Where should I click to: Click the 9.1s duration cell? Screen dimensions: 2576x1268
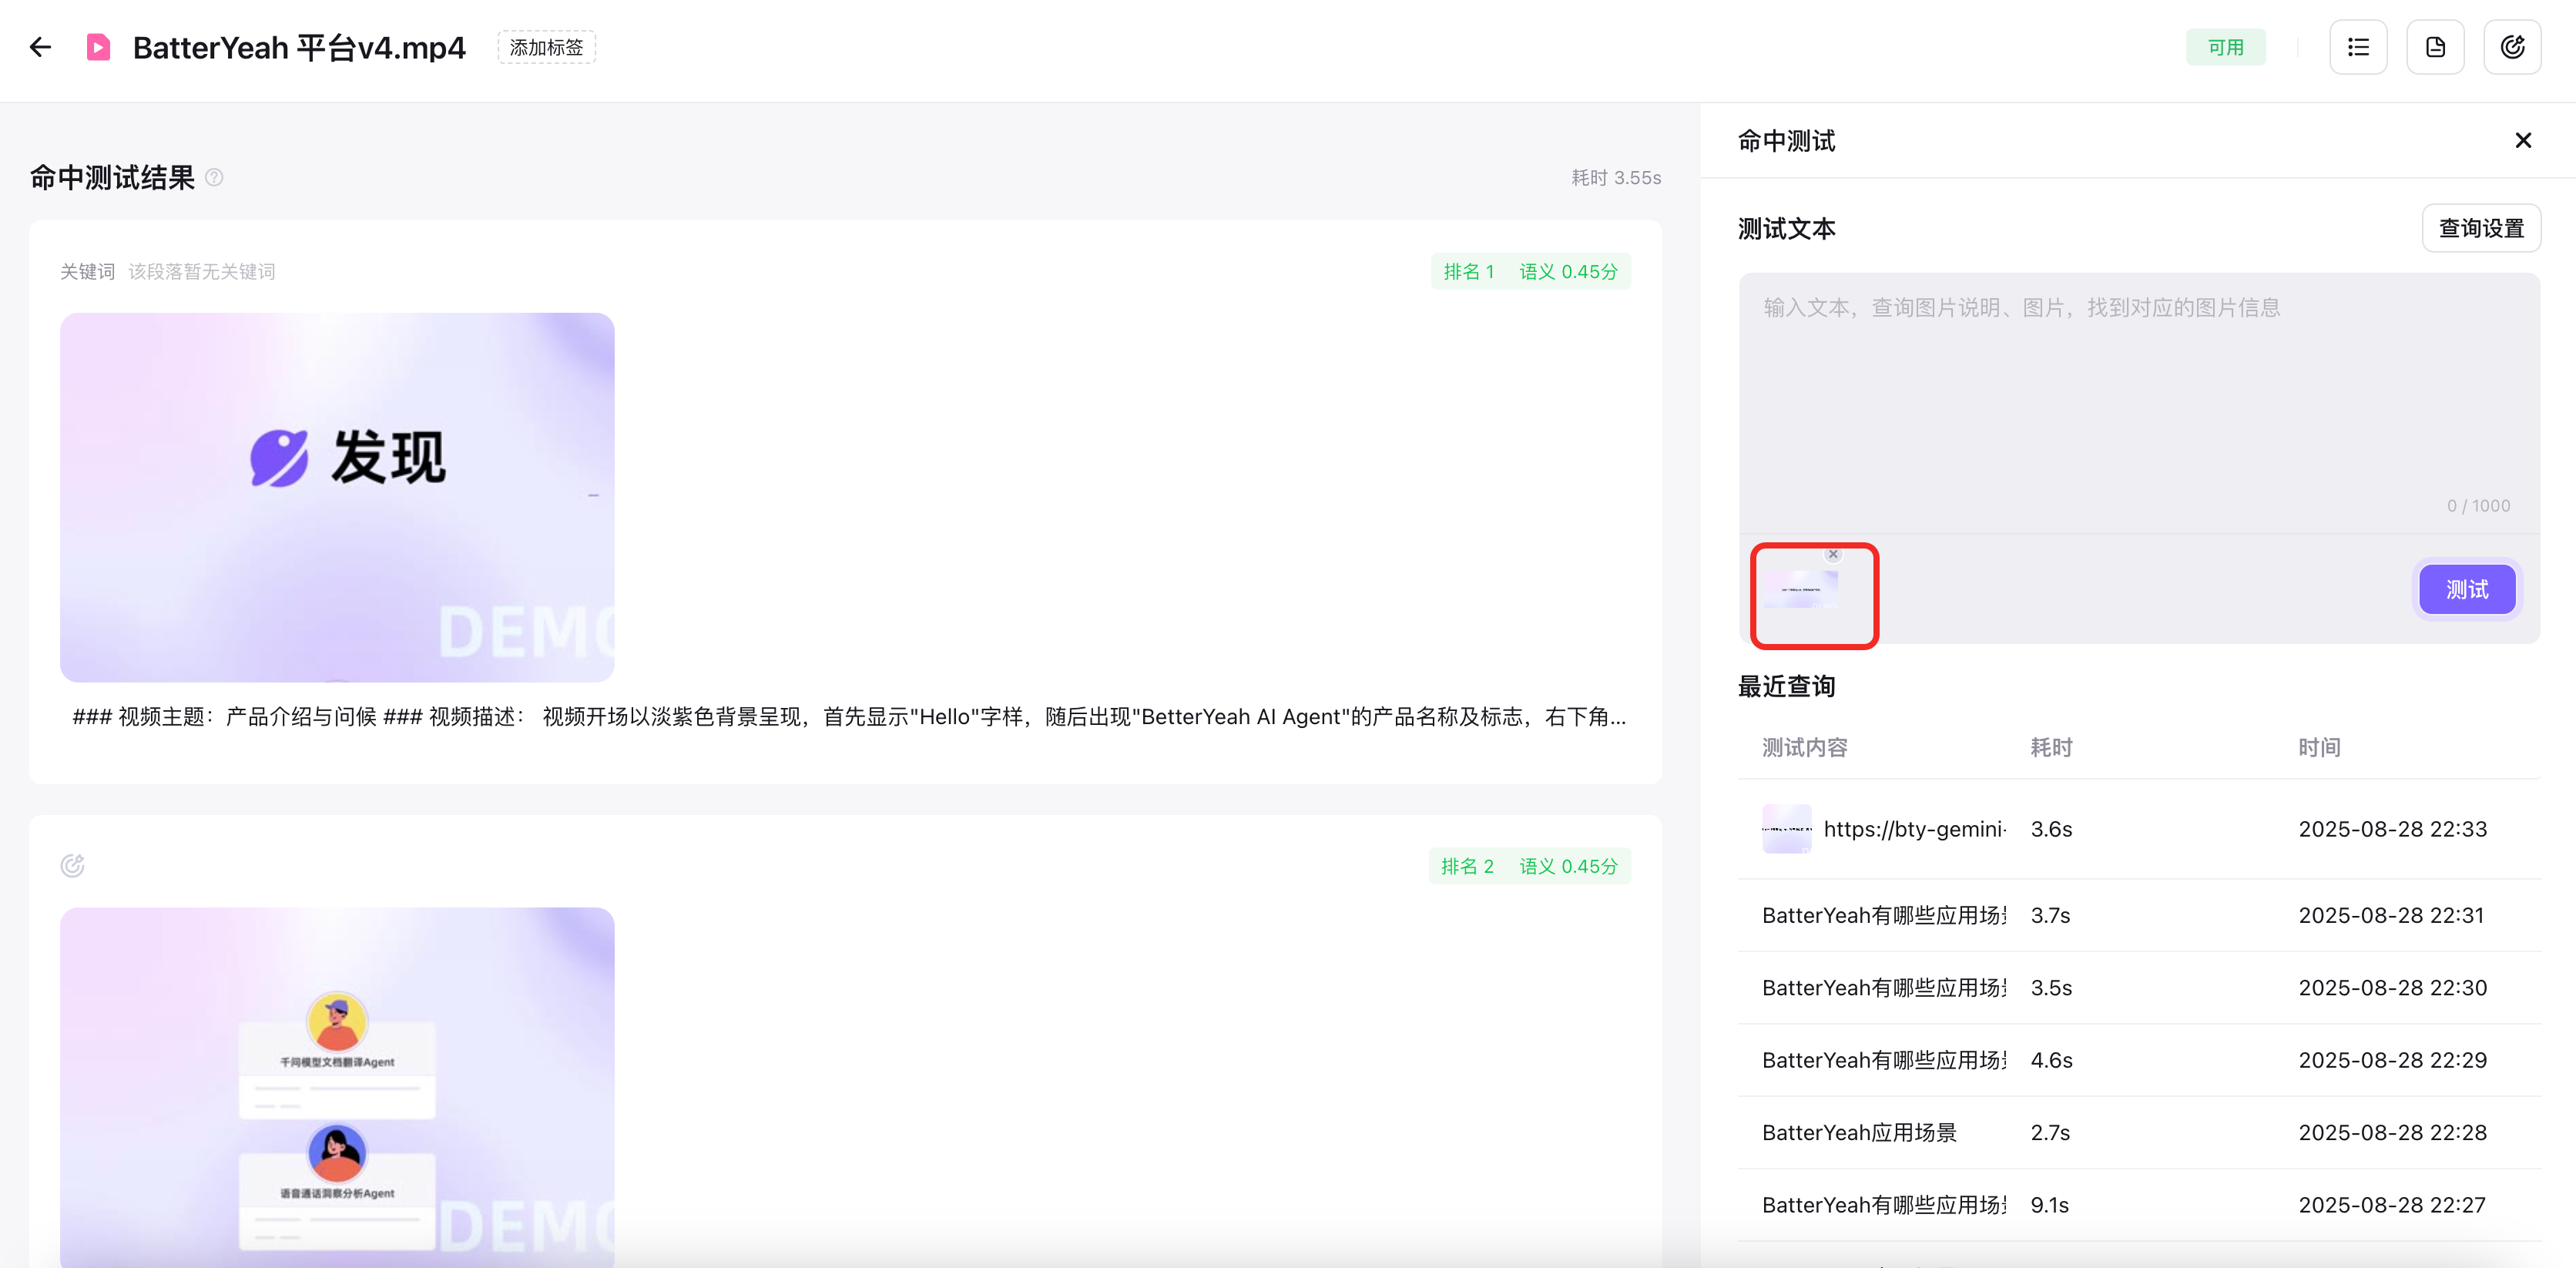(2049, 1205)
